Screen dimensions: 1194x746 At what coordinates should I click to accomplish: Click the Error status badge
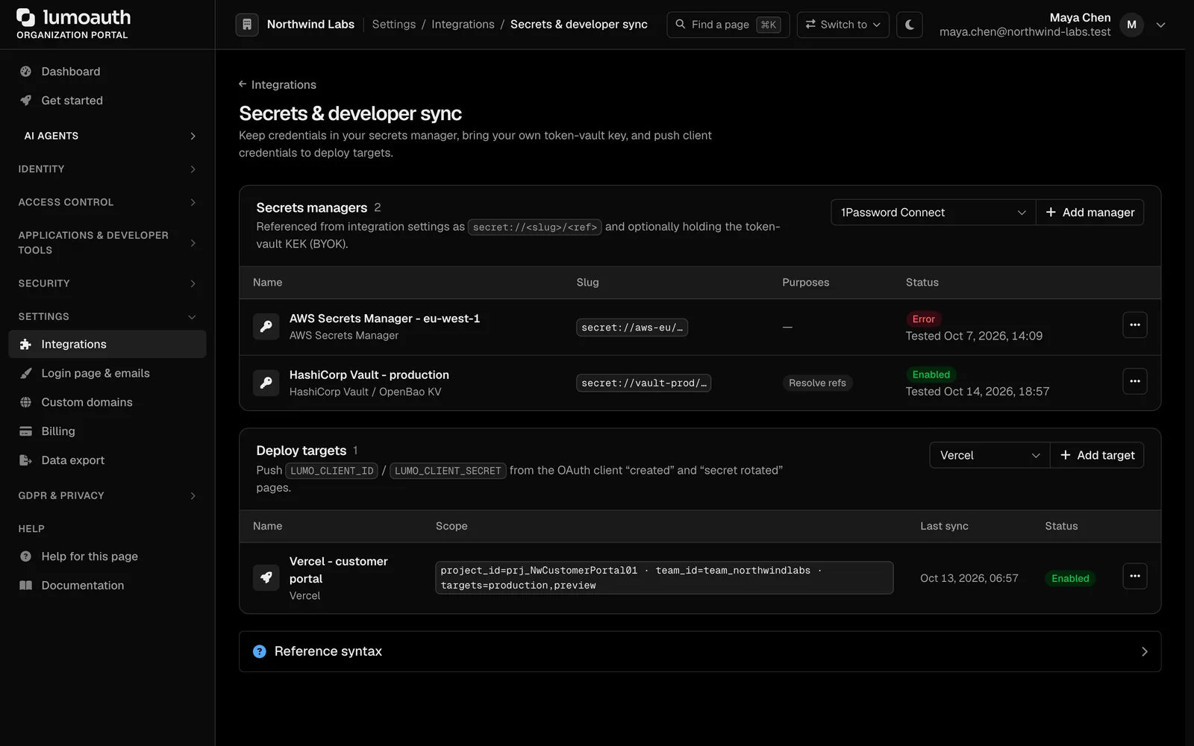click(x=924, y=319)
